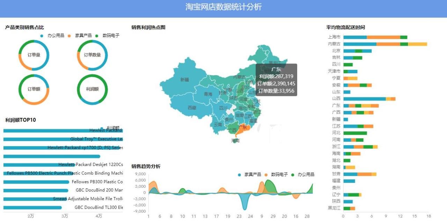Image resolution: width=447 pixels, height=223 pixels.
Task: Toggle the 利润额 legend in the TOP10 chart
Action: point(110,128)
